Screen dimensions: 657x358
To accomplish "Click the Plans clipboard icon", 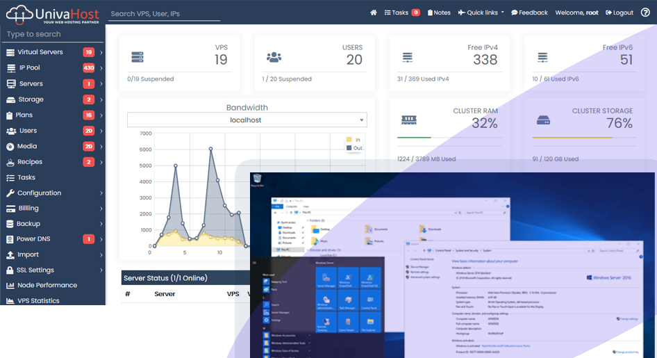I will point(9,115).
